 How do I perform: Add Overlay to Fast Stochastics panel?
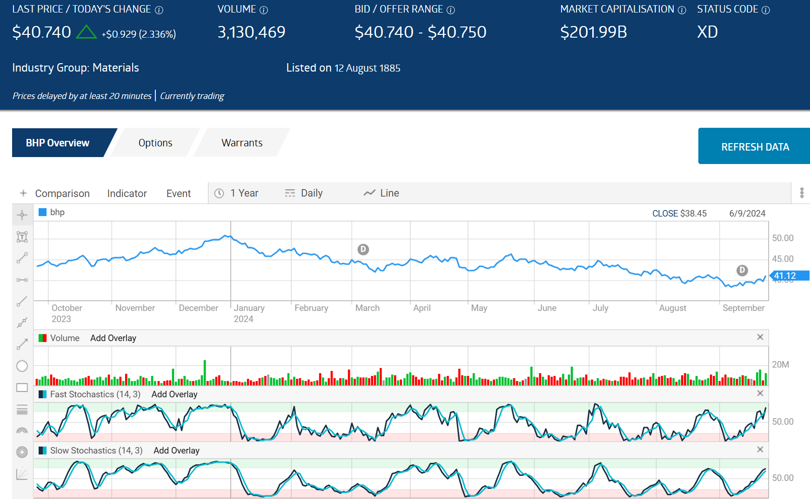[x=174, y=394]
